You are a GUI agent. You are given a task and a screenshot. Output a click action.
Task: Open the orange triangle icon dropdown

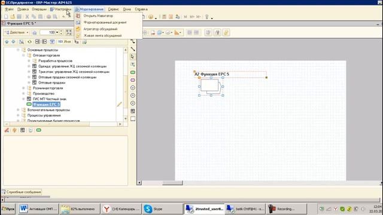point(181,33)
